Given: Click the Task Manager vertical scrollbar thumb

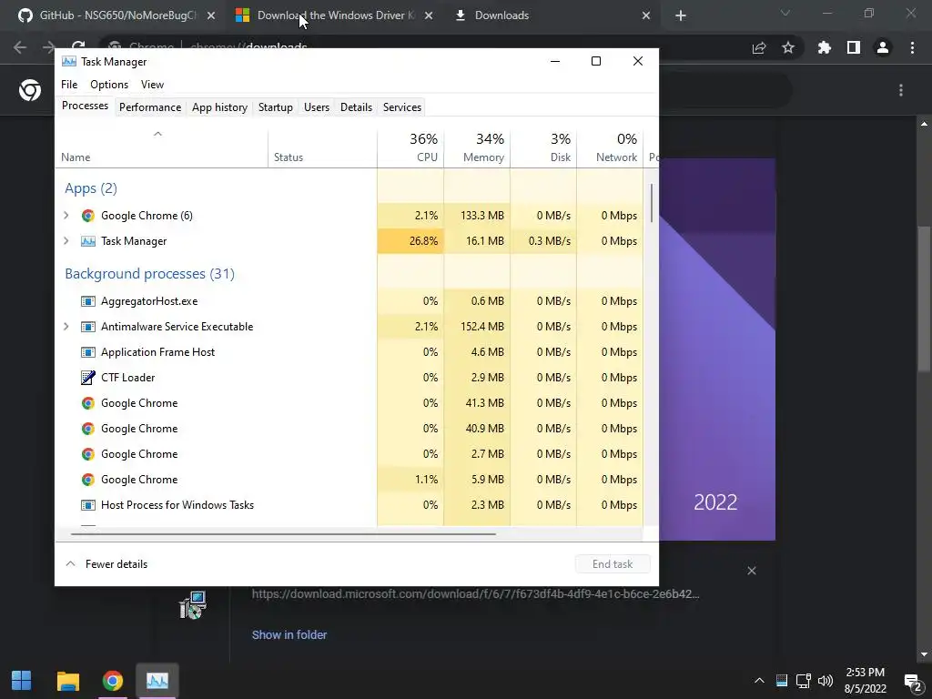Looking at the screenshot, I should click(652, 203).
